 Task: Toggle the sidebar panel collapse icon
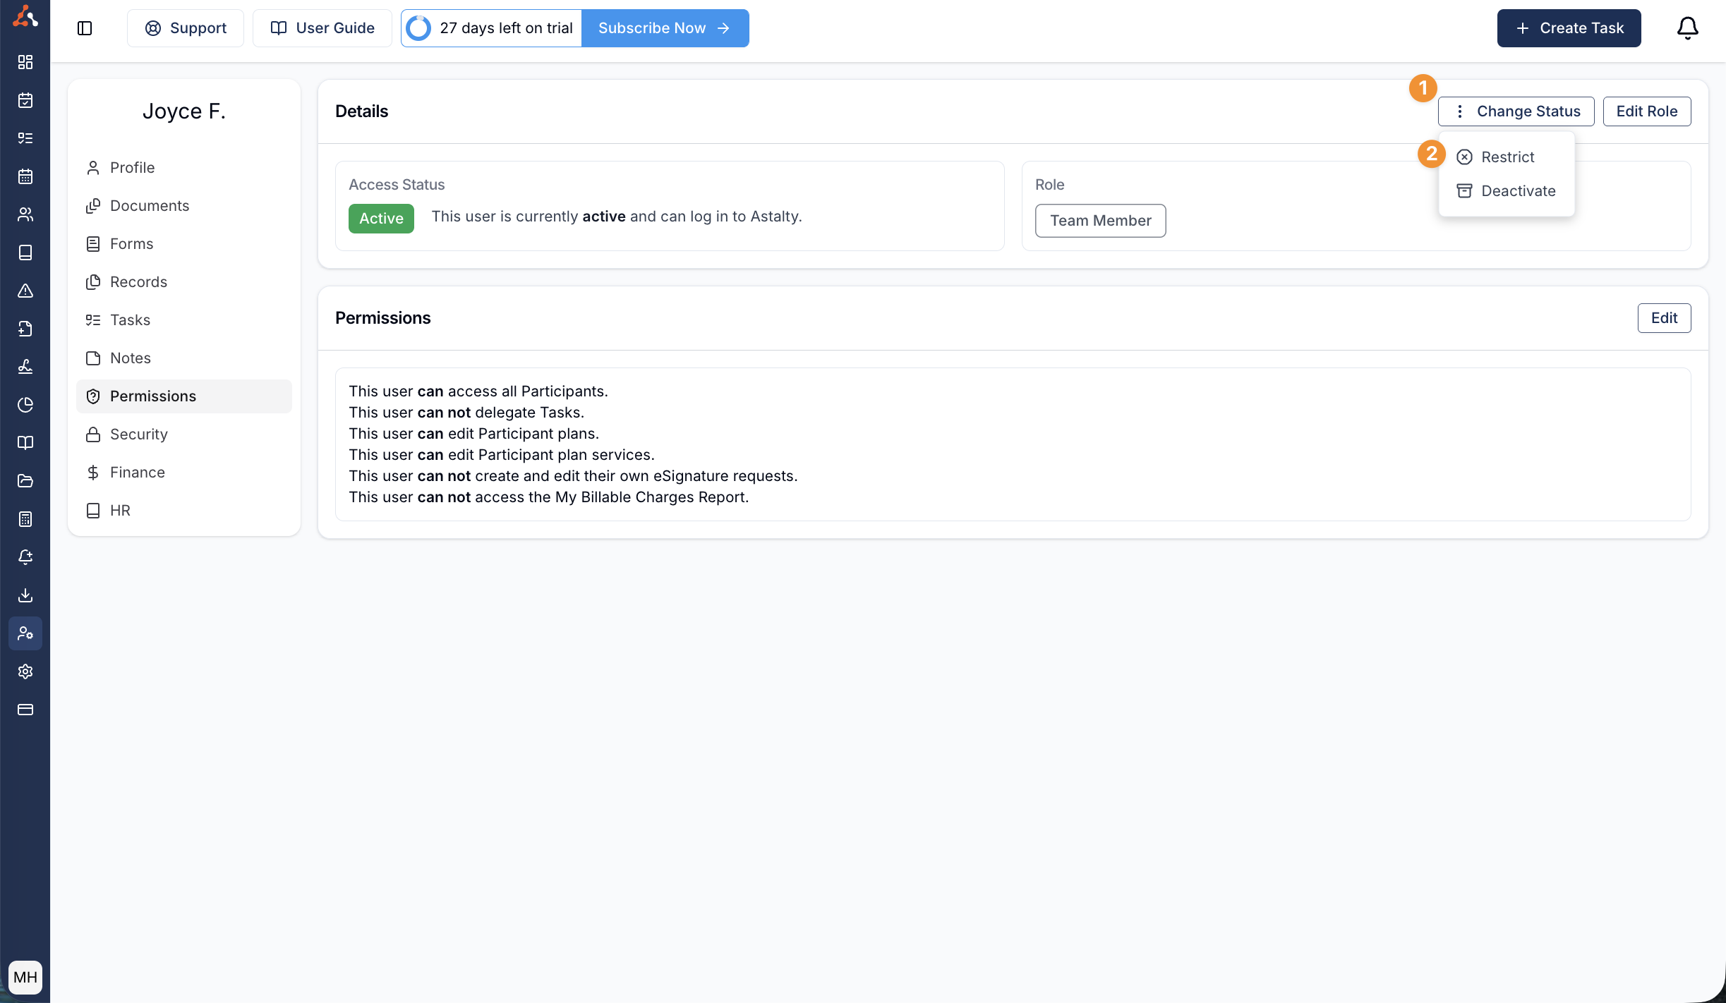(85, 28)
